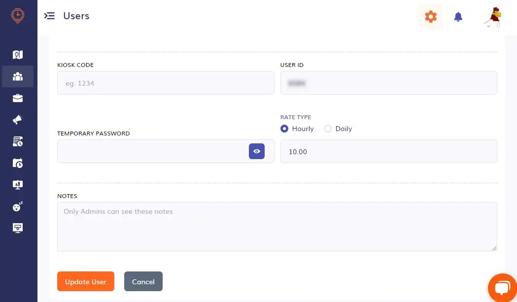Click the app logo in sidebar
Image resolution: width=517 pixels, height=302 pixels.
click(x=17, y=15)
